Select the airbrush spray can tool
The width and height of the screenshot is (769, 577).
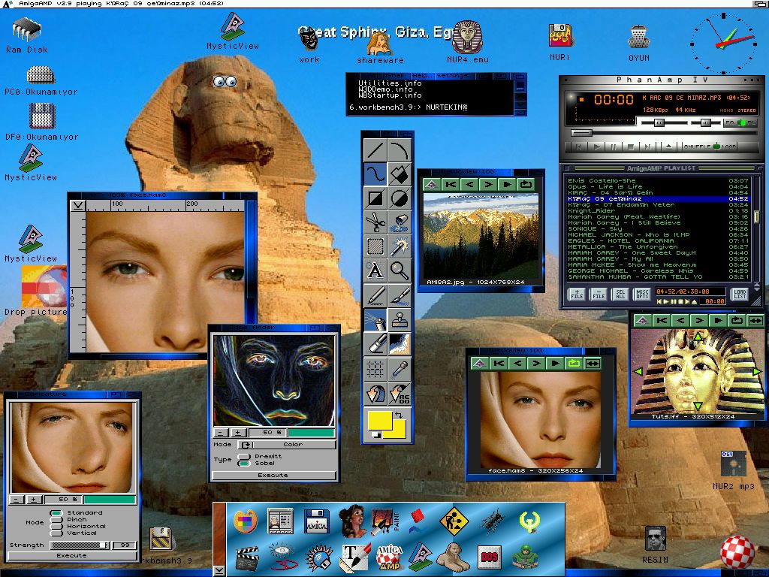[375, 319]
